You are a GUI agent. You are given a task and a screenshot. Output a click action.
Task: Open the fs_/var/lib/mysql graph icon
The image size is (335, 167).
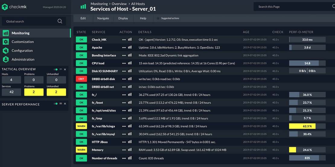(x=130, y=134)
